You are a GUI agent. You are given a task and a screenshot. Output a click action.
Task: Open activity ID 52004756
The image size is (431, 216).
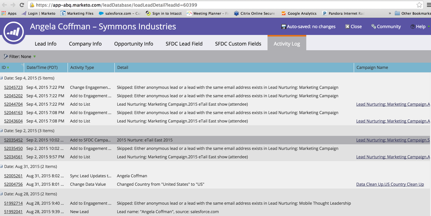point(13,184)
